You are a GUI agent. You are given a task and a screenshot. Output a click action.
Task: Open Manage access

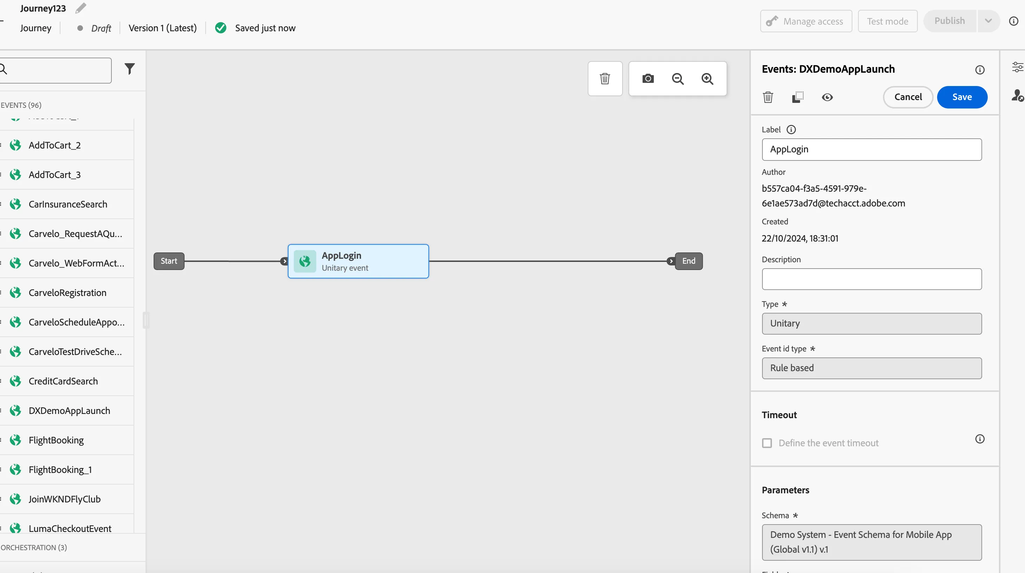tap(806, 21)
